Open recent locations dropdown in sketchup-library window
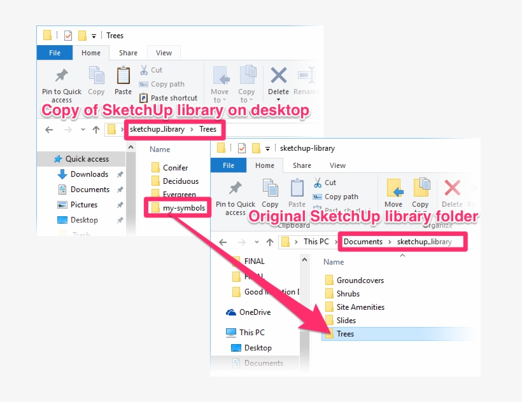 (x=257, y=242)
